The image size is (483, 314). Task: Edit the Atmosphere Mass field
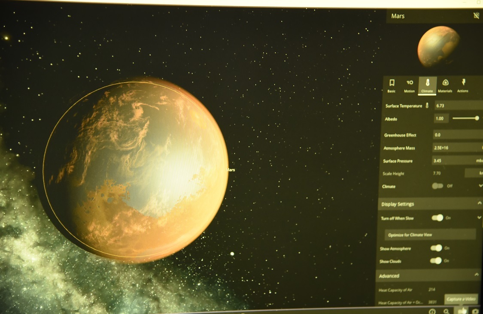pos(457,148)
